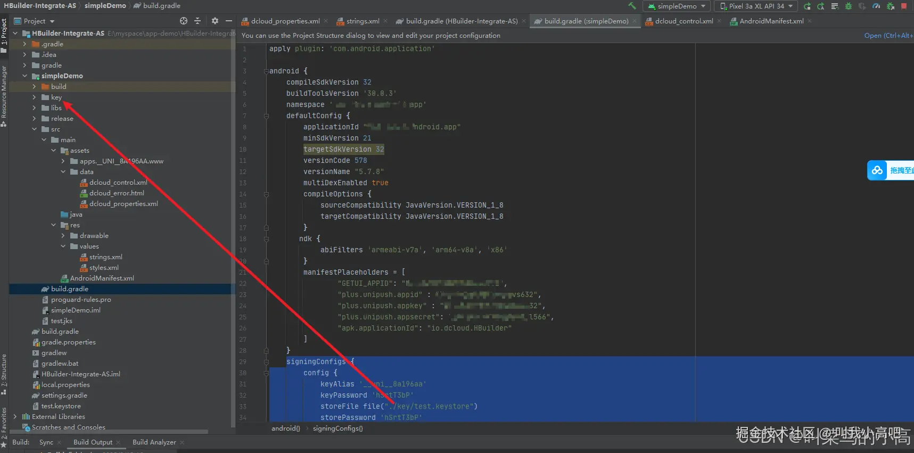Click Apply Code Changes icon

click(834, 6)
